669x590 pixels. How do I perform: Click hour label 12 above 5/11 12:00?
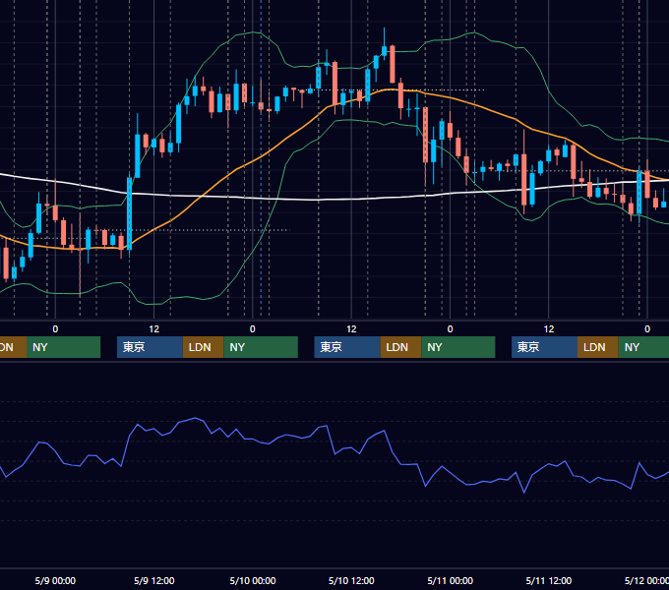[x=549, y=329]
